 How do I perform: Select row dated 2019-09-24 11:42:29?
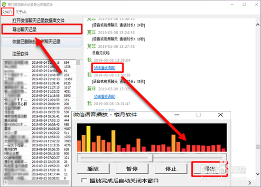coord(37,141)
